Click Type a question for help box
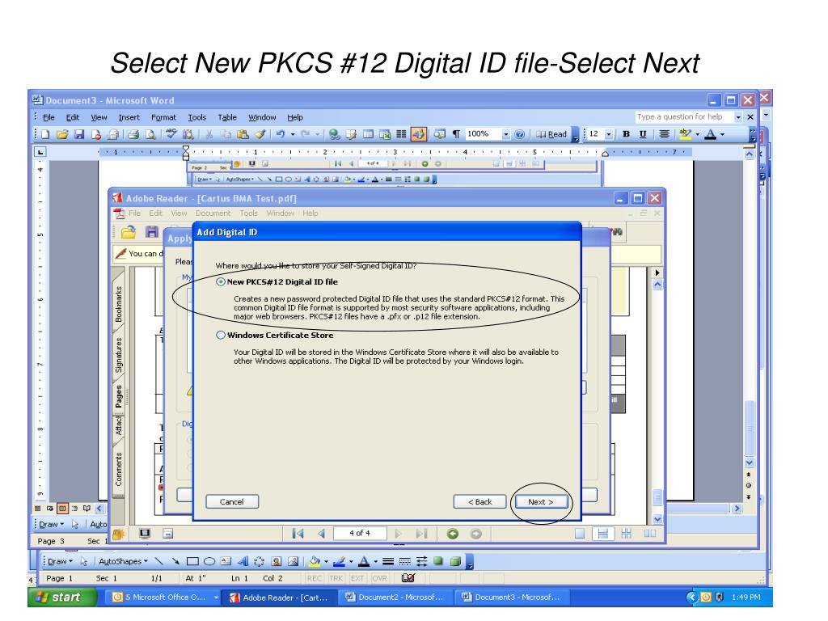Viewport: 828px width, 621px height. click(x=683, y=116)
